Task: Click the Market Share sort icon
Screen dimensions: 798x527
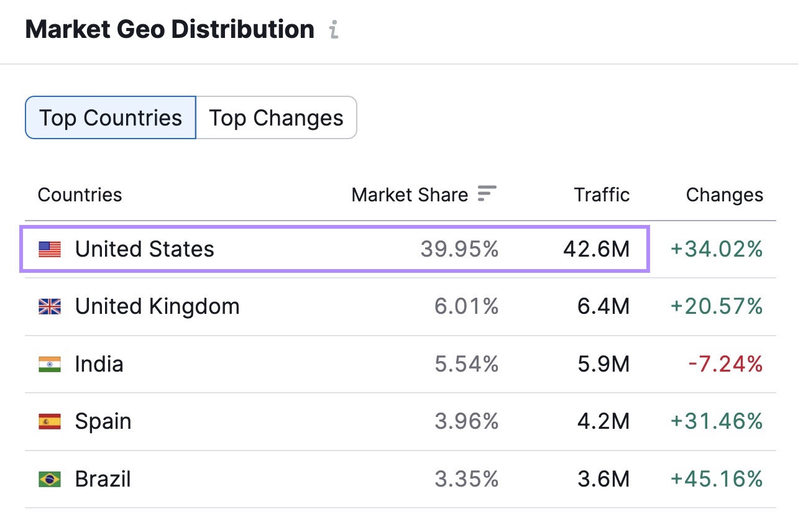Action: tap(487, 194)
